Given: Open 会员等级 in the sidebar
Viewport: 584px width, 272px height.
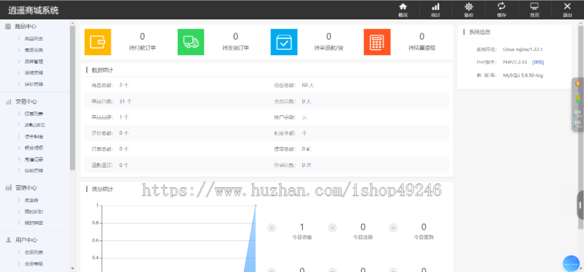Looking at the screenshot, I should coord(34,264).
